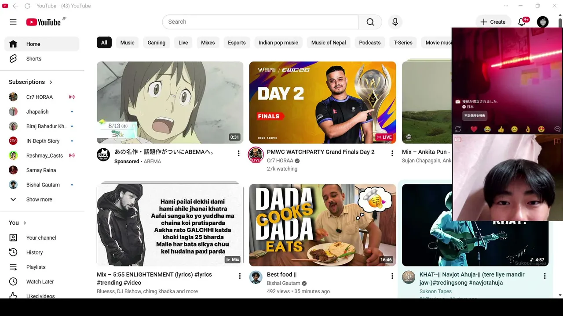Click inside the Search input field
Image resolution: width=563 pixels, height=316 pixels.
(260, 22)
